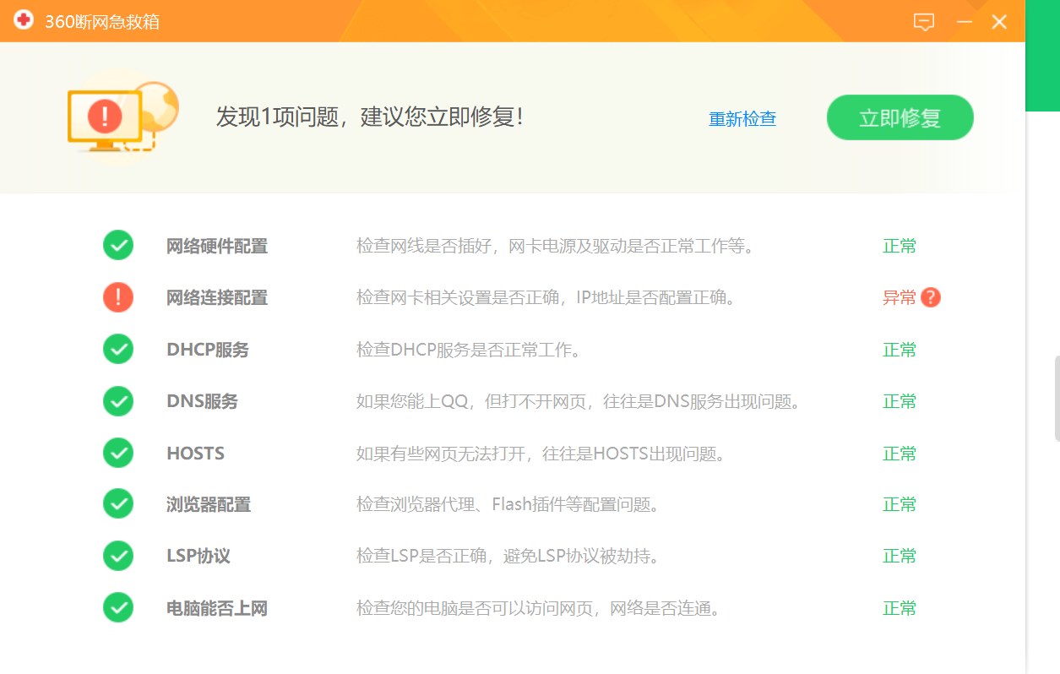Click the computer warning illustration icon
The height and width of the screenshot is (674, 1060).
click(122, 116)
